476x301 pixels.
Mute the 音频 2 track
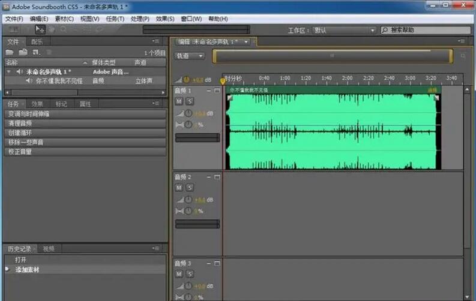pos(179,188)
